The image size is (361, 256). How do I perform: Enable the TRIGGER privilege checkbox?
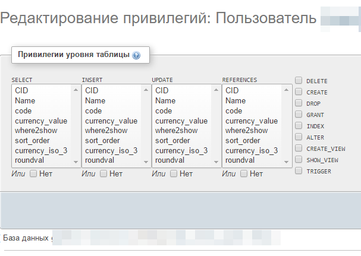299,170
